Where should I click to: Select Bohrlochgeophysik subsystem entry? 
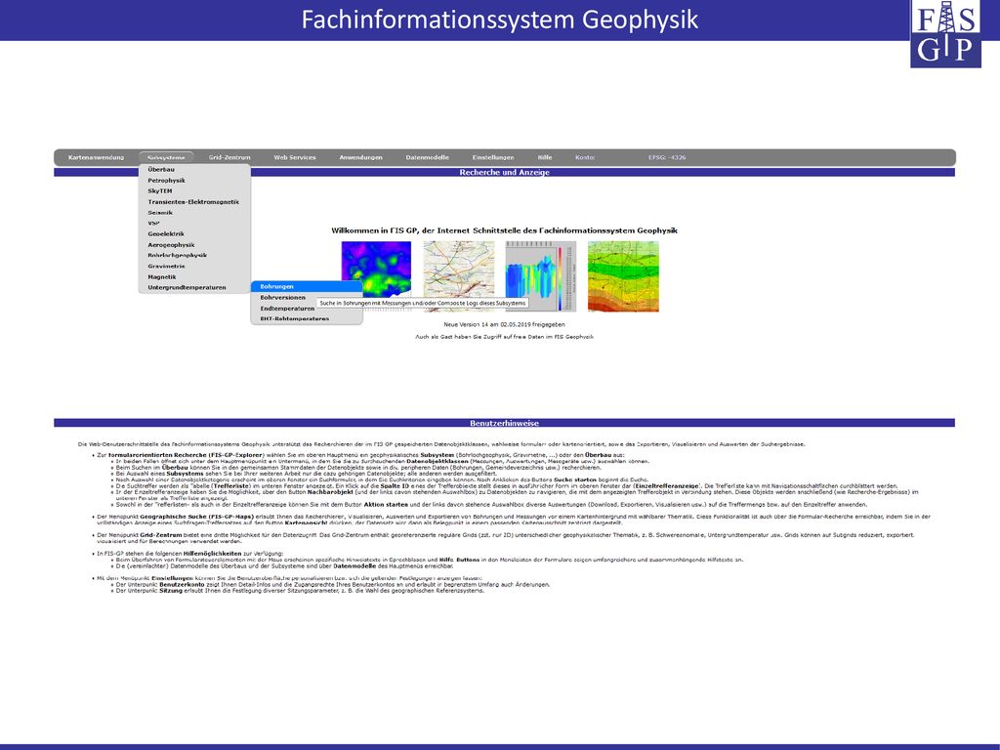coord(194,255)
